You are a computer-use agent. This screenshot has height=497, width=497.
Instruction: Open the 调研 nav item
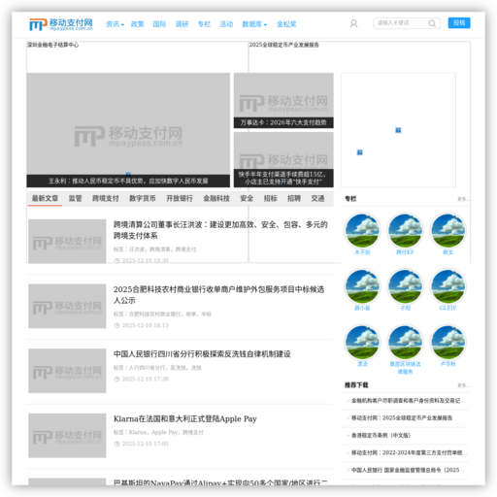coord(182,24)
